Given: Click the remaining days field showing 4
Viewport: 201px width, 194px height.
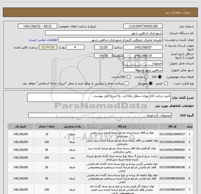Looking at the screenshot, I should 75,47.
